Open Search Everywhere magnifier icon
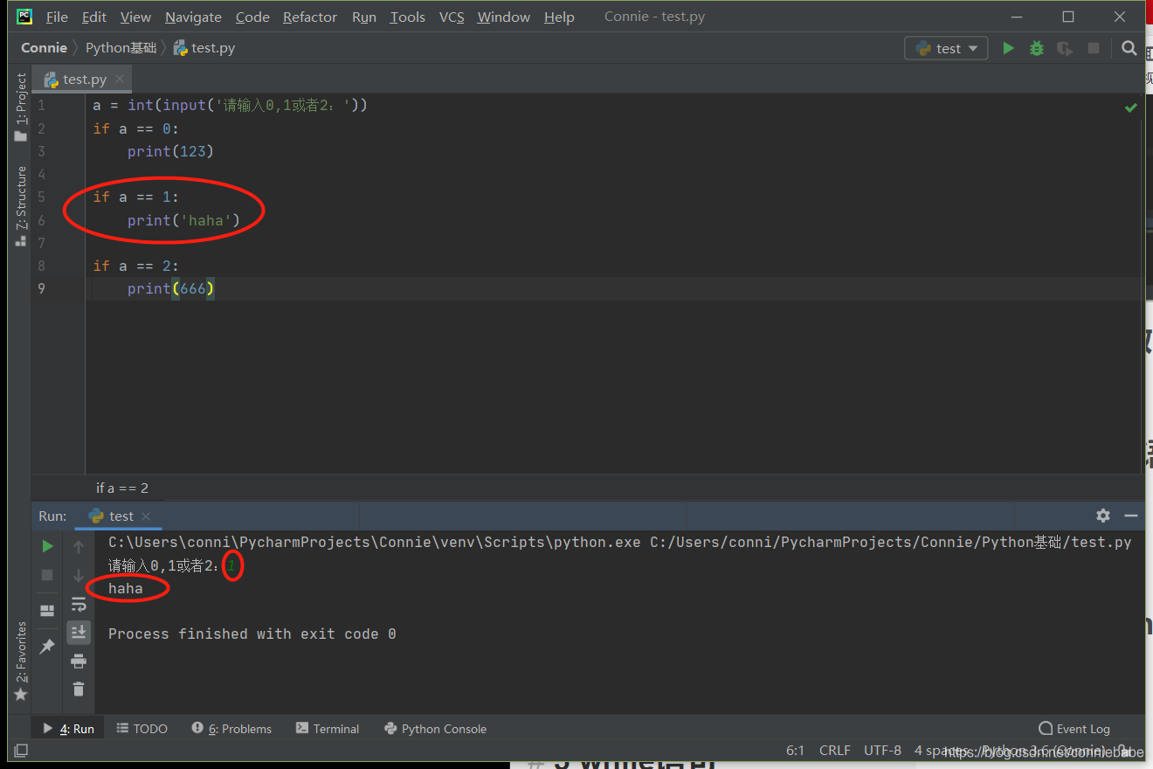The image size is (1153, 769). [1129, 49]
